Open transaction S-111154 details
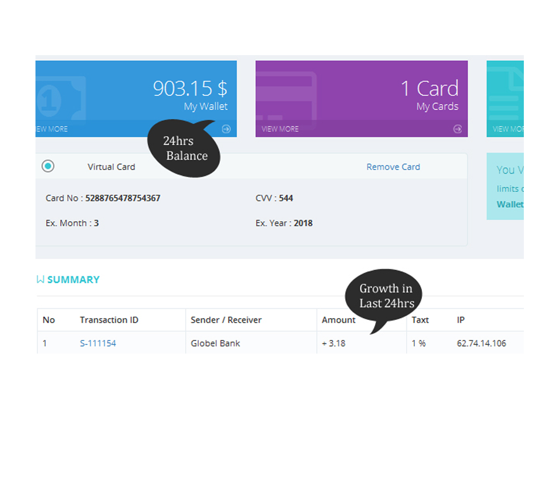Screen dimensions: 546x479 tap(98, 343)
